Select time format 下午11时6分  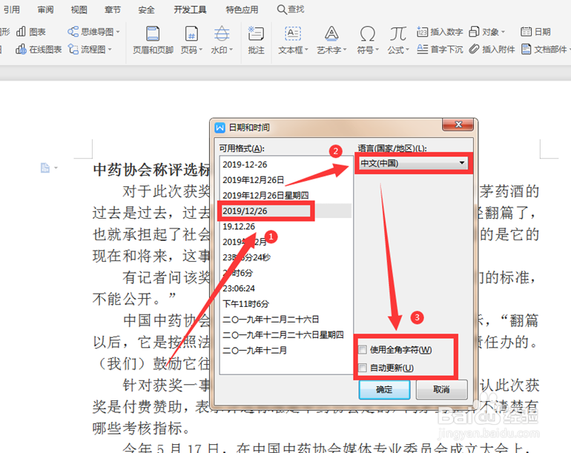tap(285, 304)
